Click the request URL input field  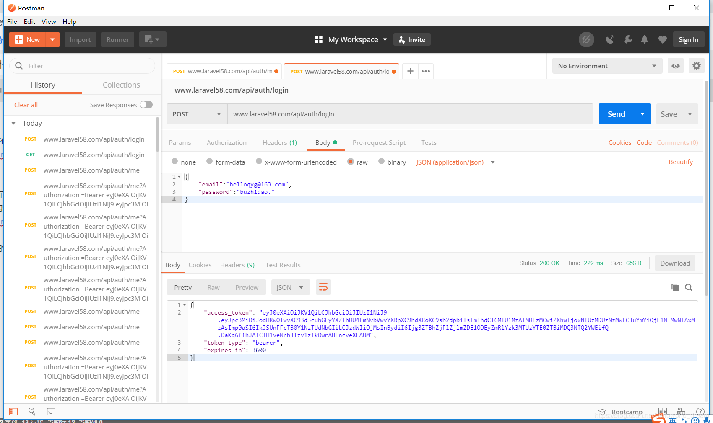(410, 114)
